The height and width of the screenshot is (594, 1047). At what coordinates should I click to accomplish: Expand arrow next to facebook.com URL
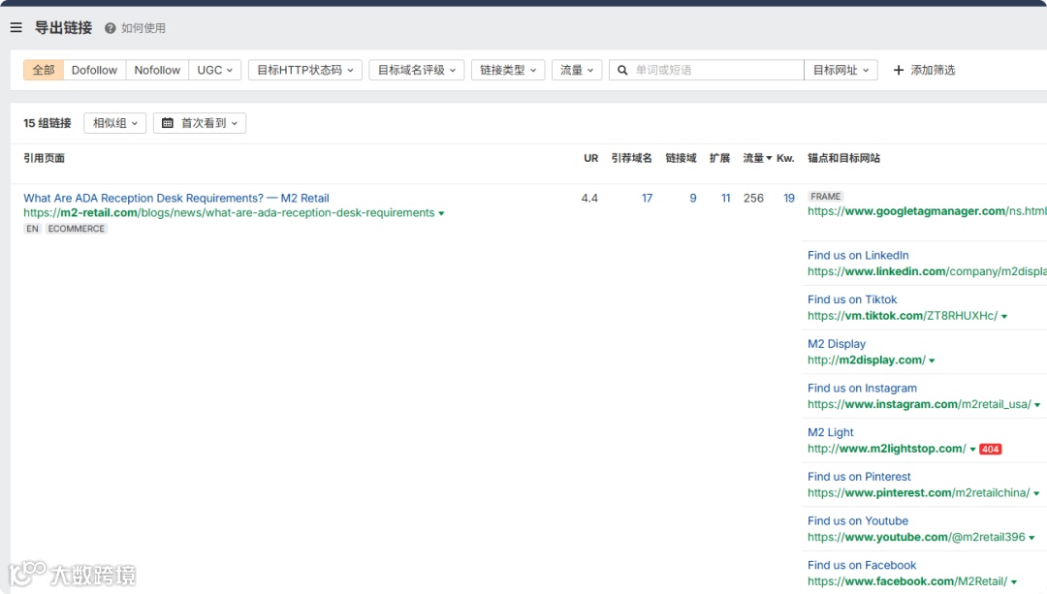click(x=1014, y=582)
